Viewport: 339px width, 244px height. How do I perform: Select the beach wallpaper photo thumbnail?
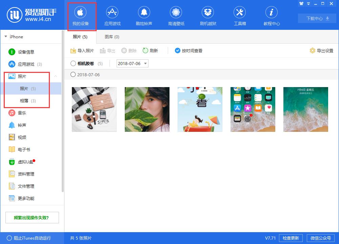click(x=305, y=109)
